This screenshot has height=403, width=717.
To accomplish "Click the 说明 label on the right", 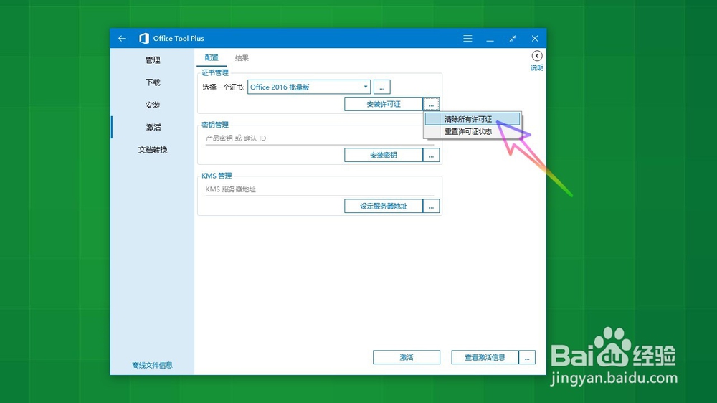I will click(537, 67).
